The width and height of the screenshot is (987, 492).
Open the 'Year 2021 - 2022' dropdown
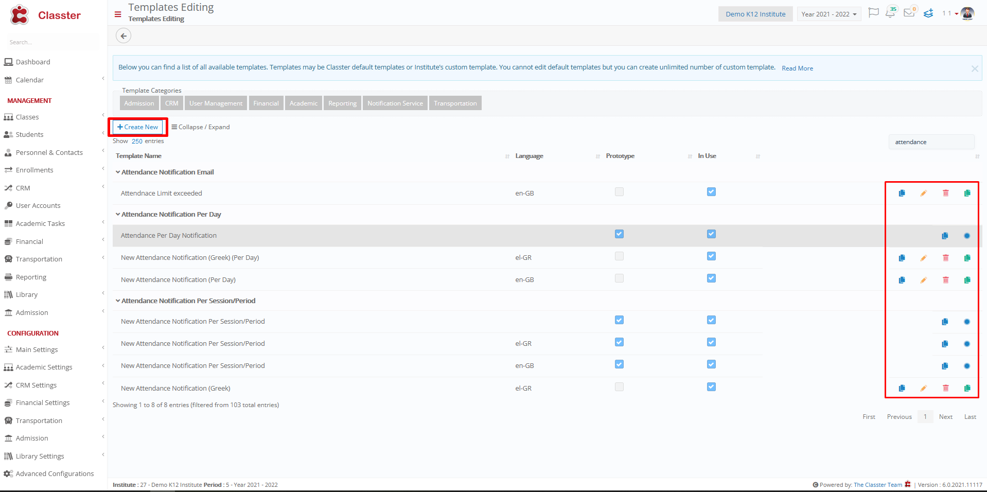tap(829, 14)
